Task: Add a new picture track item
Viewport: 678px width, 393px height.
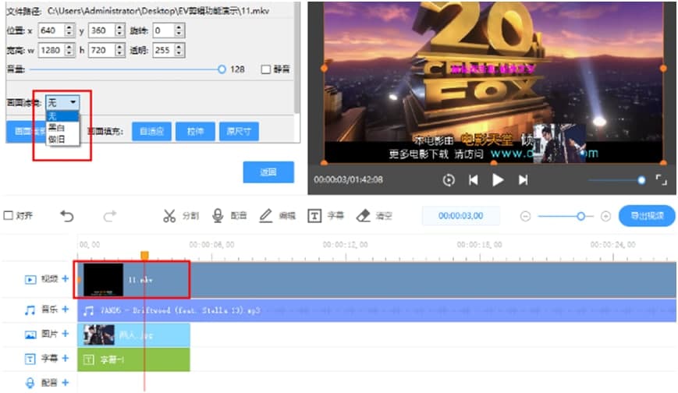Action: click(66, 333)
